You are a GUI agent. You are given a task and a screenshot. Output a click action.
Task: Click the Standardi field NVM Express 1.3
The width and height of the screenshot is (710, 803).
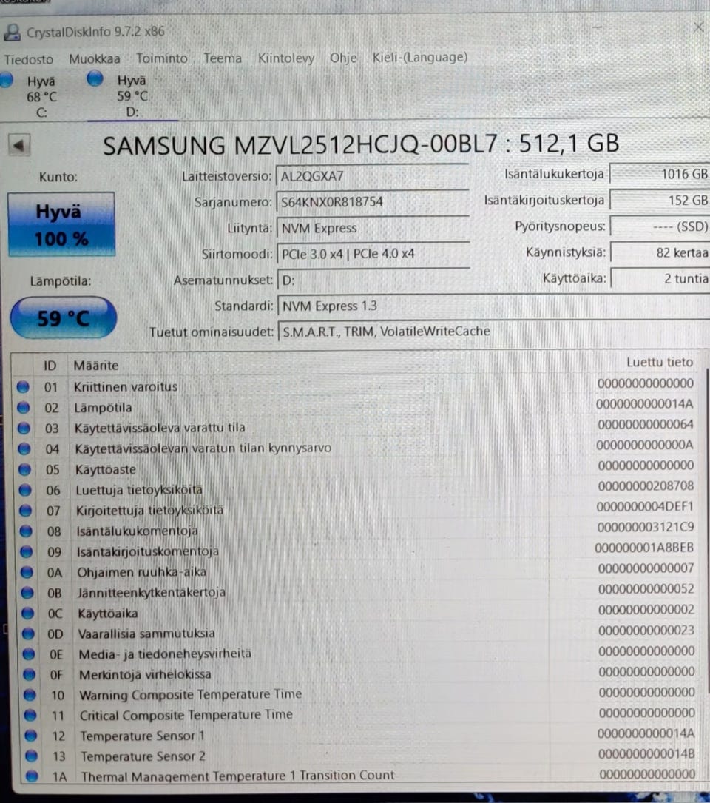click(x=493, y=306)
